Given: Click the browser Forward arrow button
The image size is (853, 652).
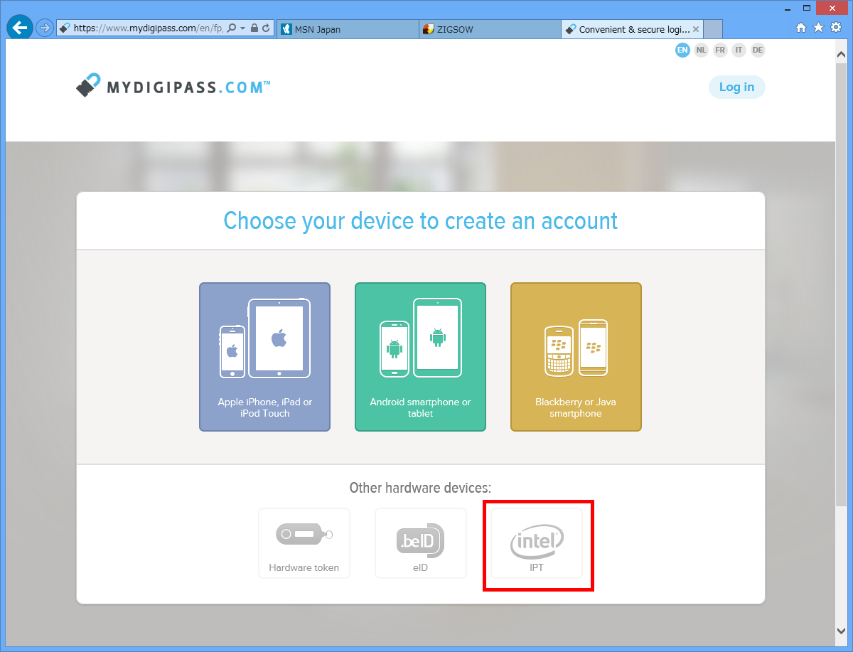Looking at the screenshot, I should [x=45, y=28].
